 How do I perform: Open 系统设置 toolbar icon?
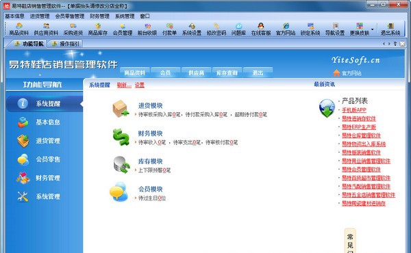[x=192, y=29]
